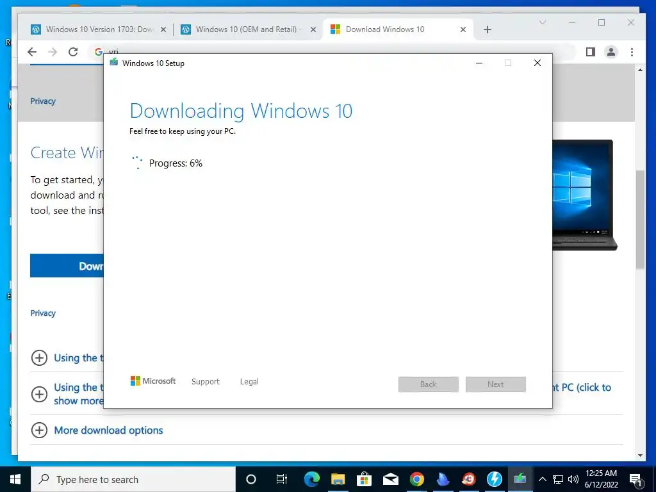
Task: Expand first 'Using the t…' section
Action: click(x=39, y=357)
